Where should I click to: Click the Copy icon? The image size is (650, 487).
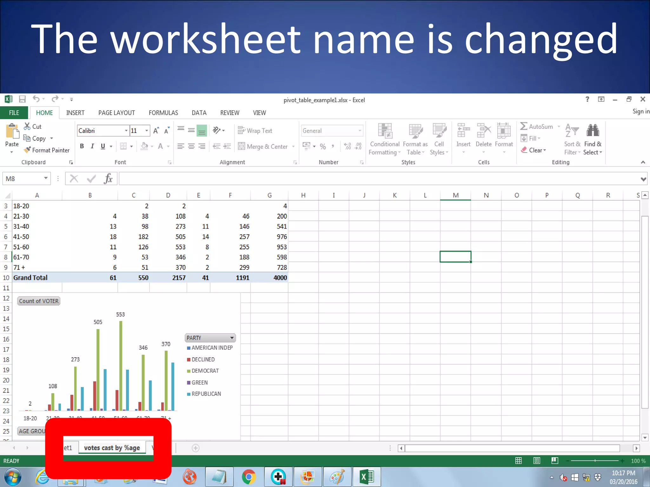point(27,138)
